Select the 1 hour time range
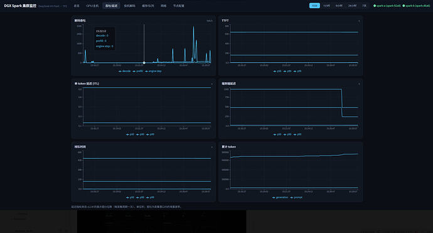This screenshot has height=233, width=433. point(326,6)
